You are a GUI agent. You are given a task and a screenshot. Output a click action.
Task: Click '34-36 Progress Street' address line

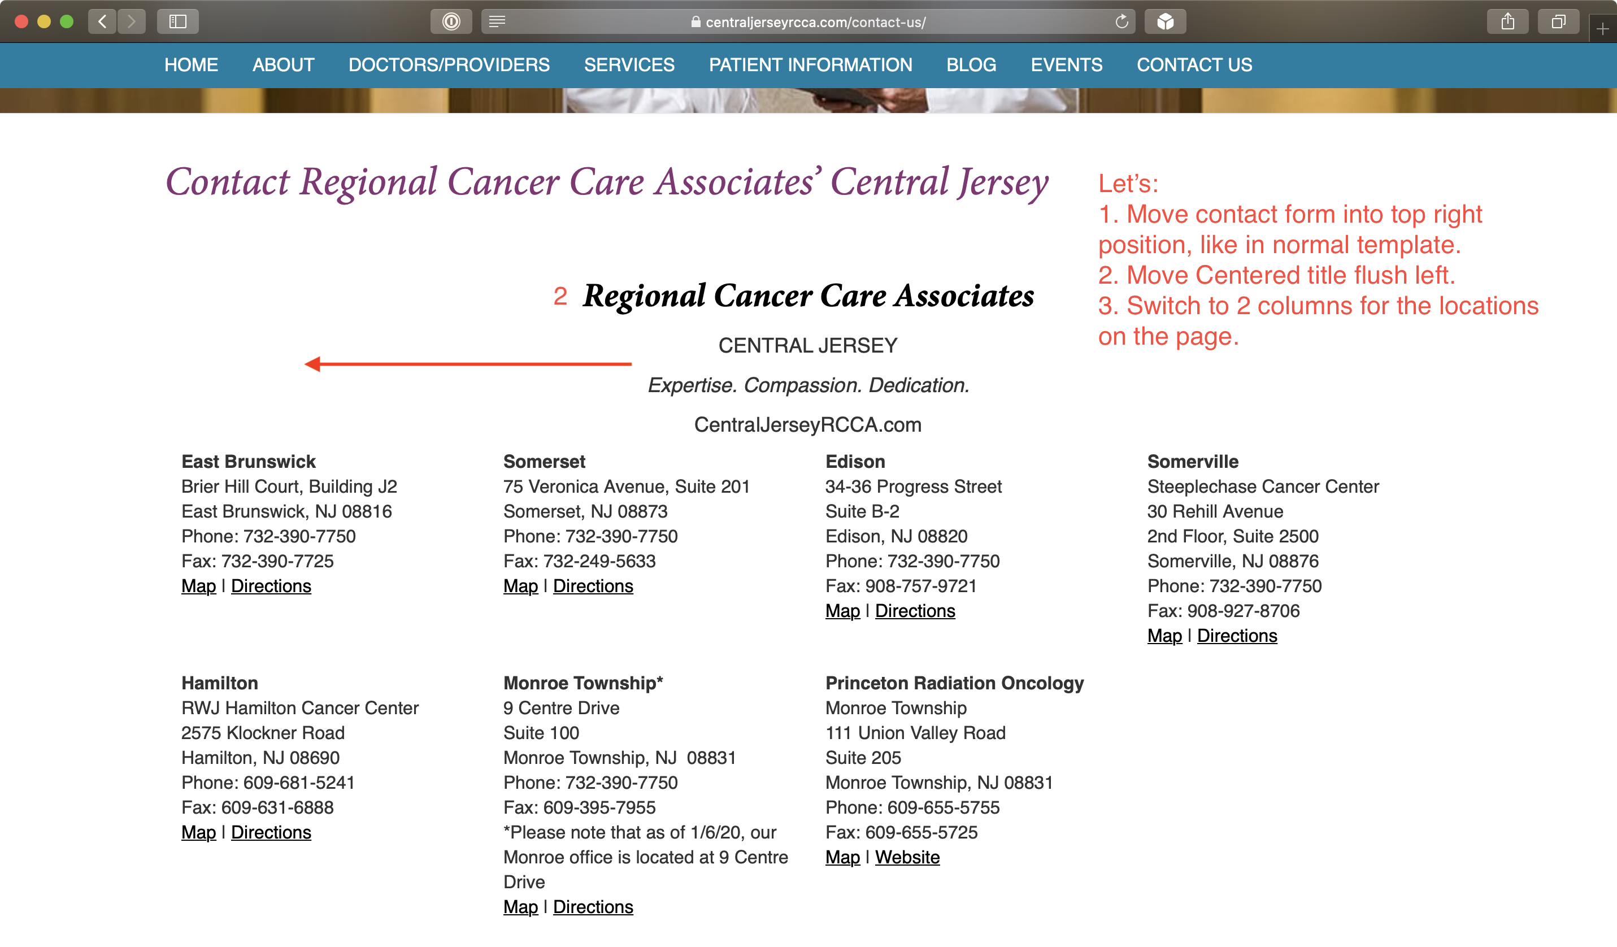[x=913, y=486]
